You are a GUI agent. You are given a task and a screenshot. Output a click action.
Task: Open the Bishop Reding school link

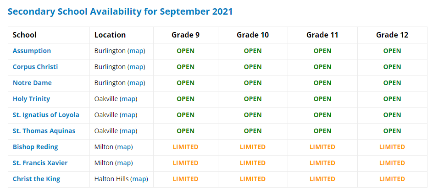click(x=35, y=147)
